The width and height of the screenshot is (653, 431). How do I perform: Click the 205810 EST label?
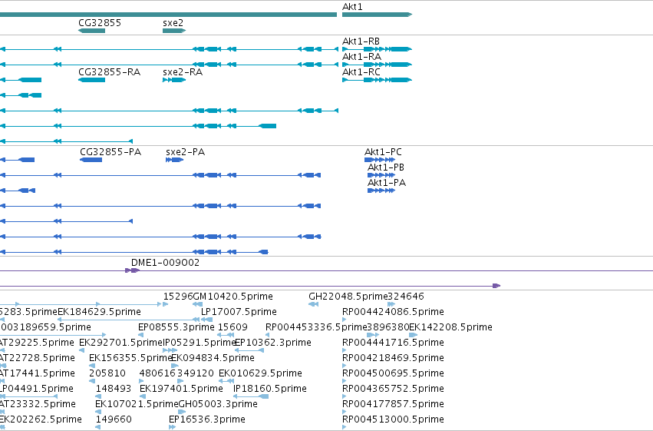107,373
